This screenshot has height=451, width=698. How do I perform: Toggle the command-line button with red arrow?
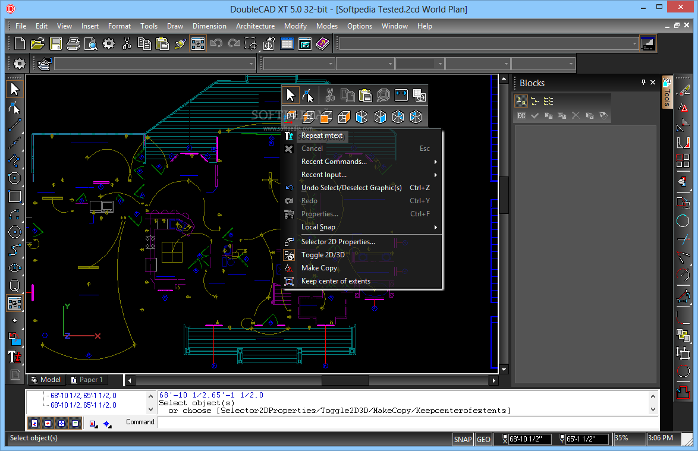click(x=48, y=424)
